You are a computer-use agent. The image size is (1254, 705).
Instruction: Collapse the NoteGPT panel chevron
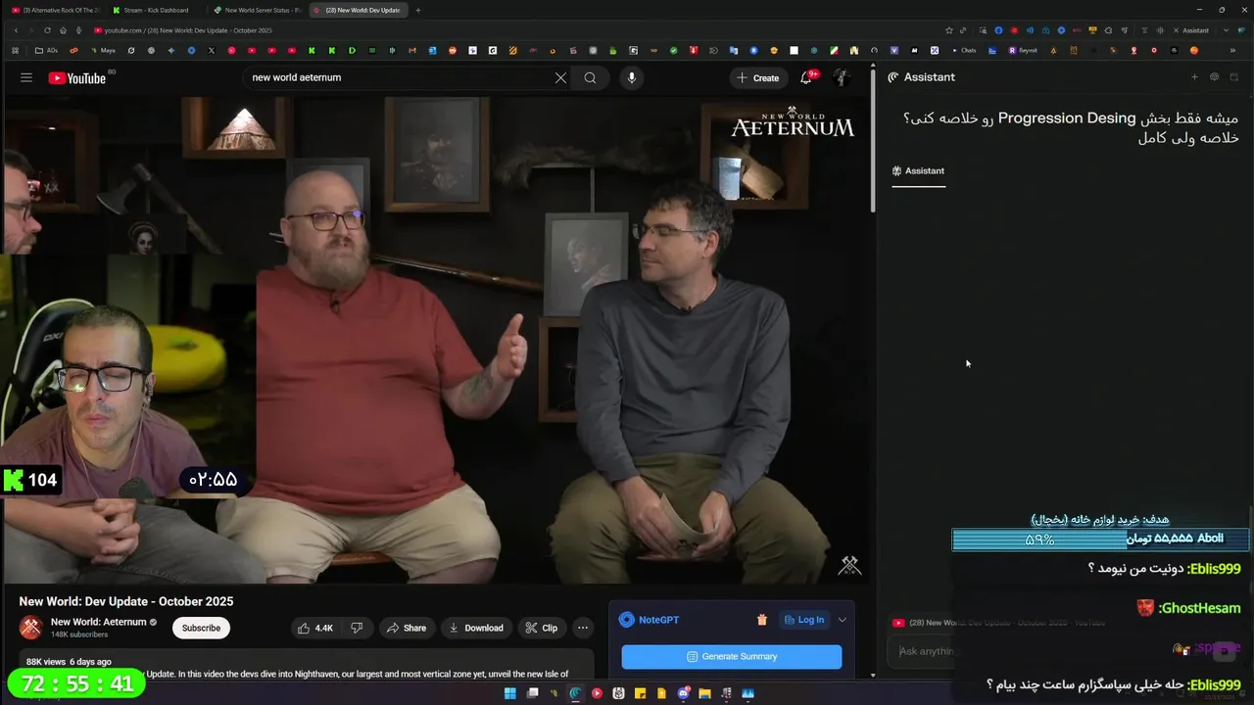click(842, 620)
